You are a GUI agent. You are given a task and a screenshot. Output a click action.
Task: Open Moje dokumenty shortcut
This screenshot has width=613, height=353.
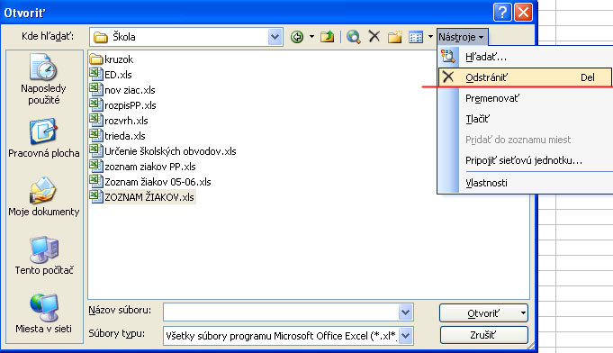pos(44,196)
